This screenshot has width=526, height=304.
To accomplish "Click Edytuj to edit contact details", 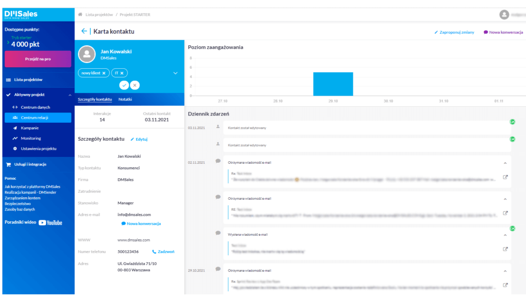I will pos(139,139).
